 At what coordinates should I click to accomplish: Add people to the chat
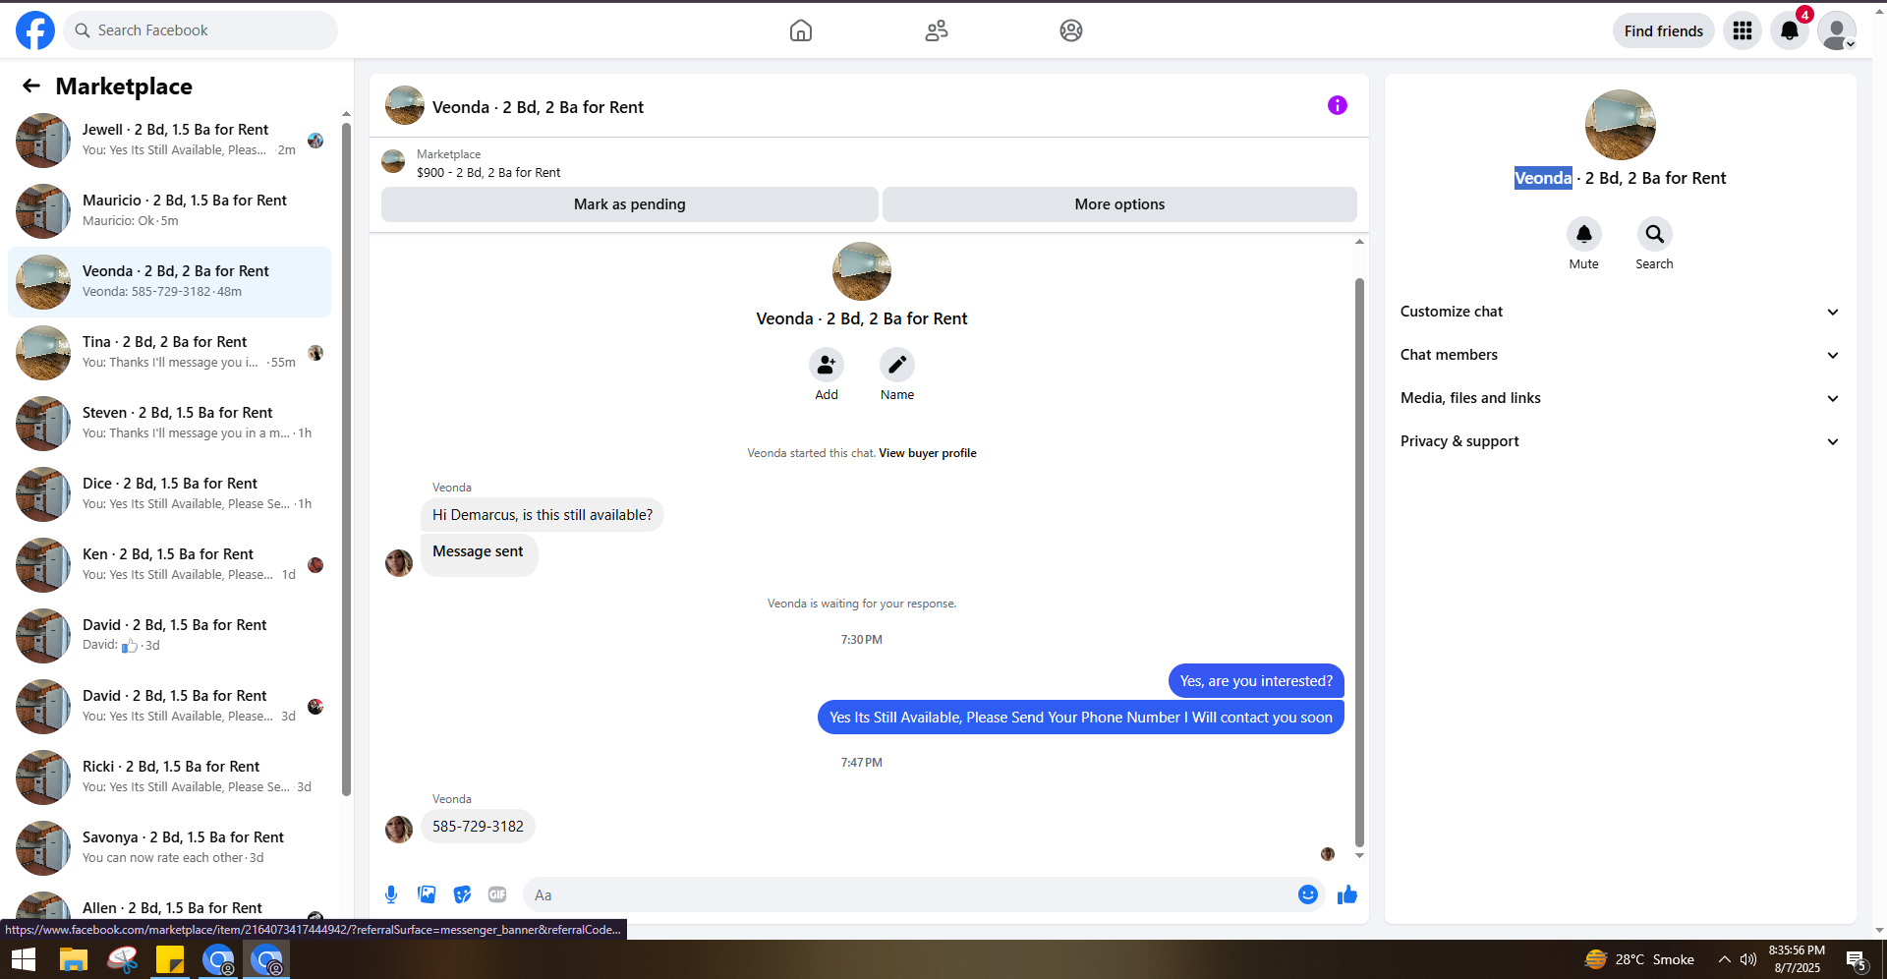[x=827, y=365]
